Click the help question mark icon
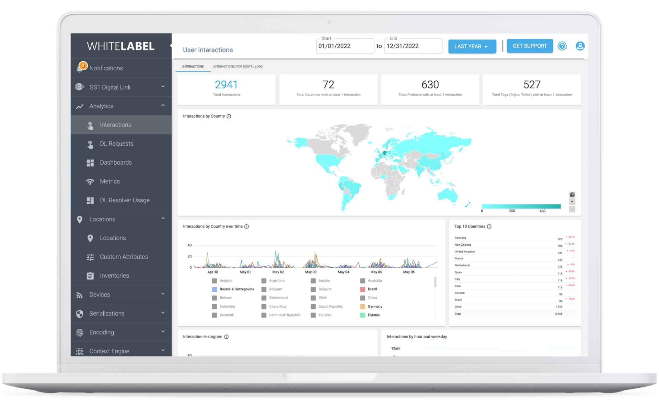 pos(562,46)
